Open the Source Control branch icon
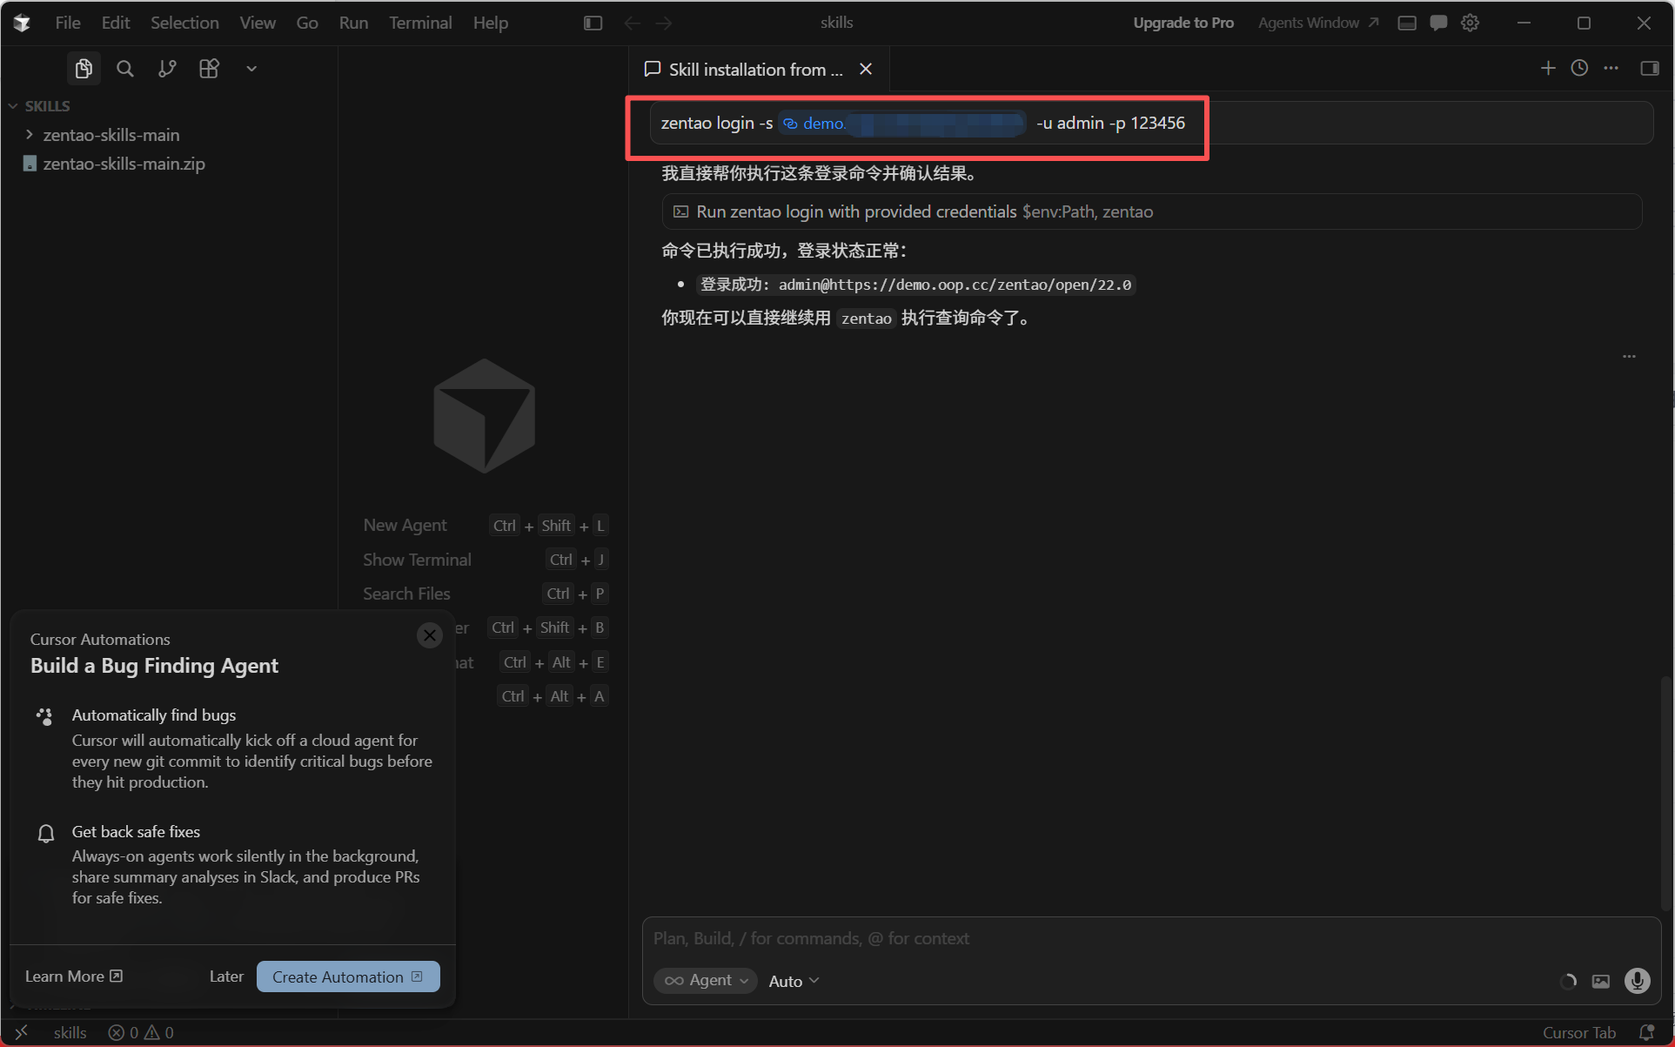Viewport: 1675px width, 1047px height. (167, 69)
